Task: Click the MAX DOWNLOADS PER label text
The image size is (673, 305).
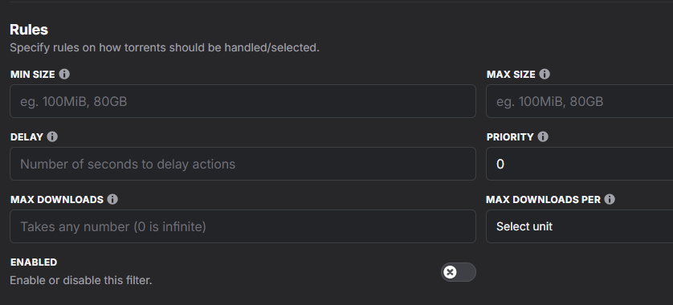Action: pos(543,200)
